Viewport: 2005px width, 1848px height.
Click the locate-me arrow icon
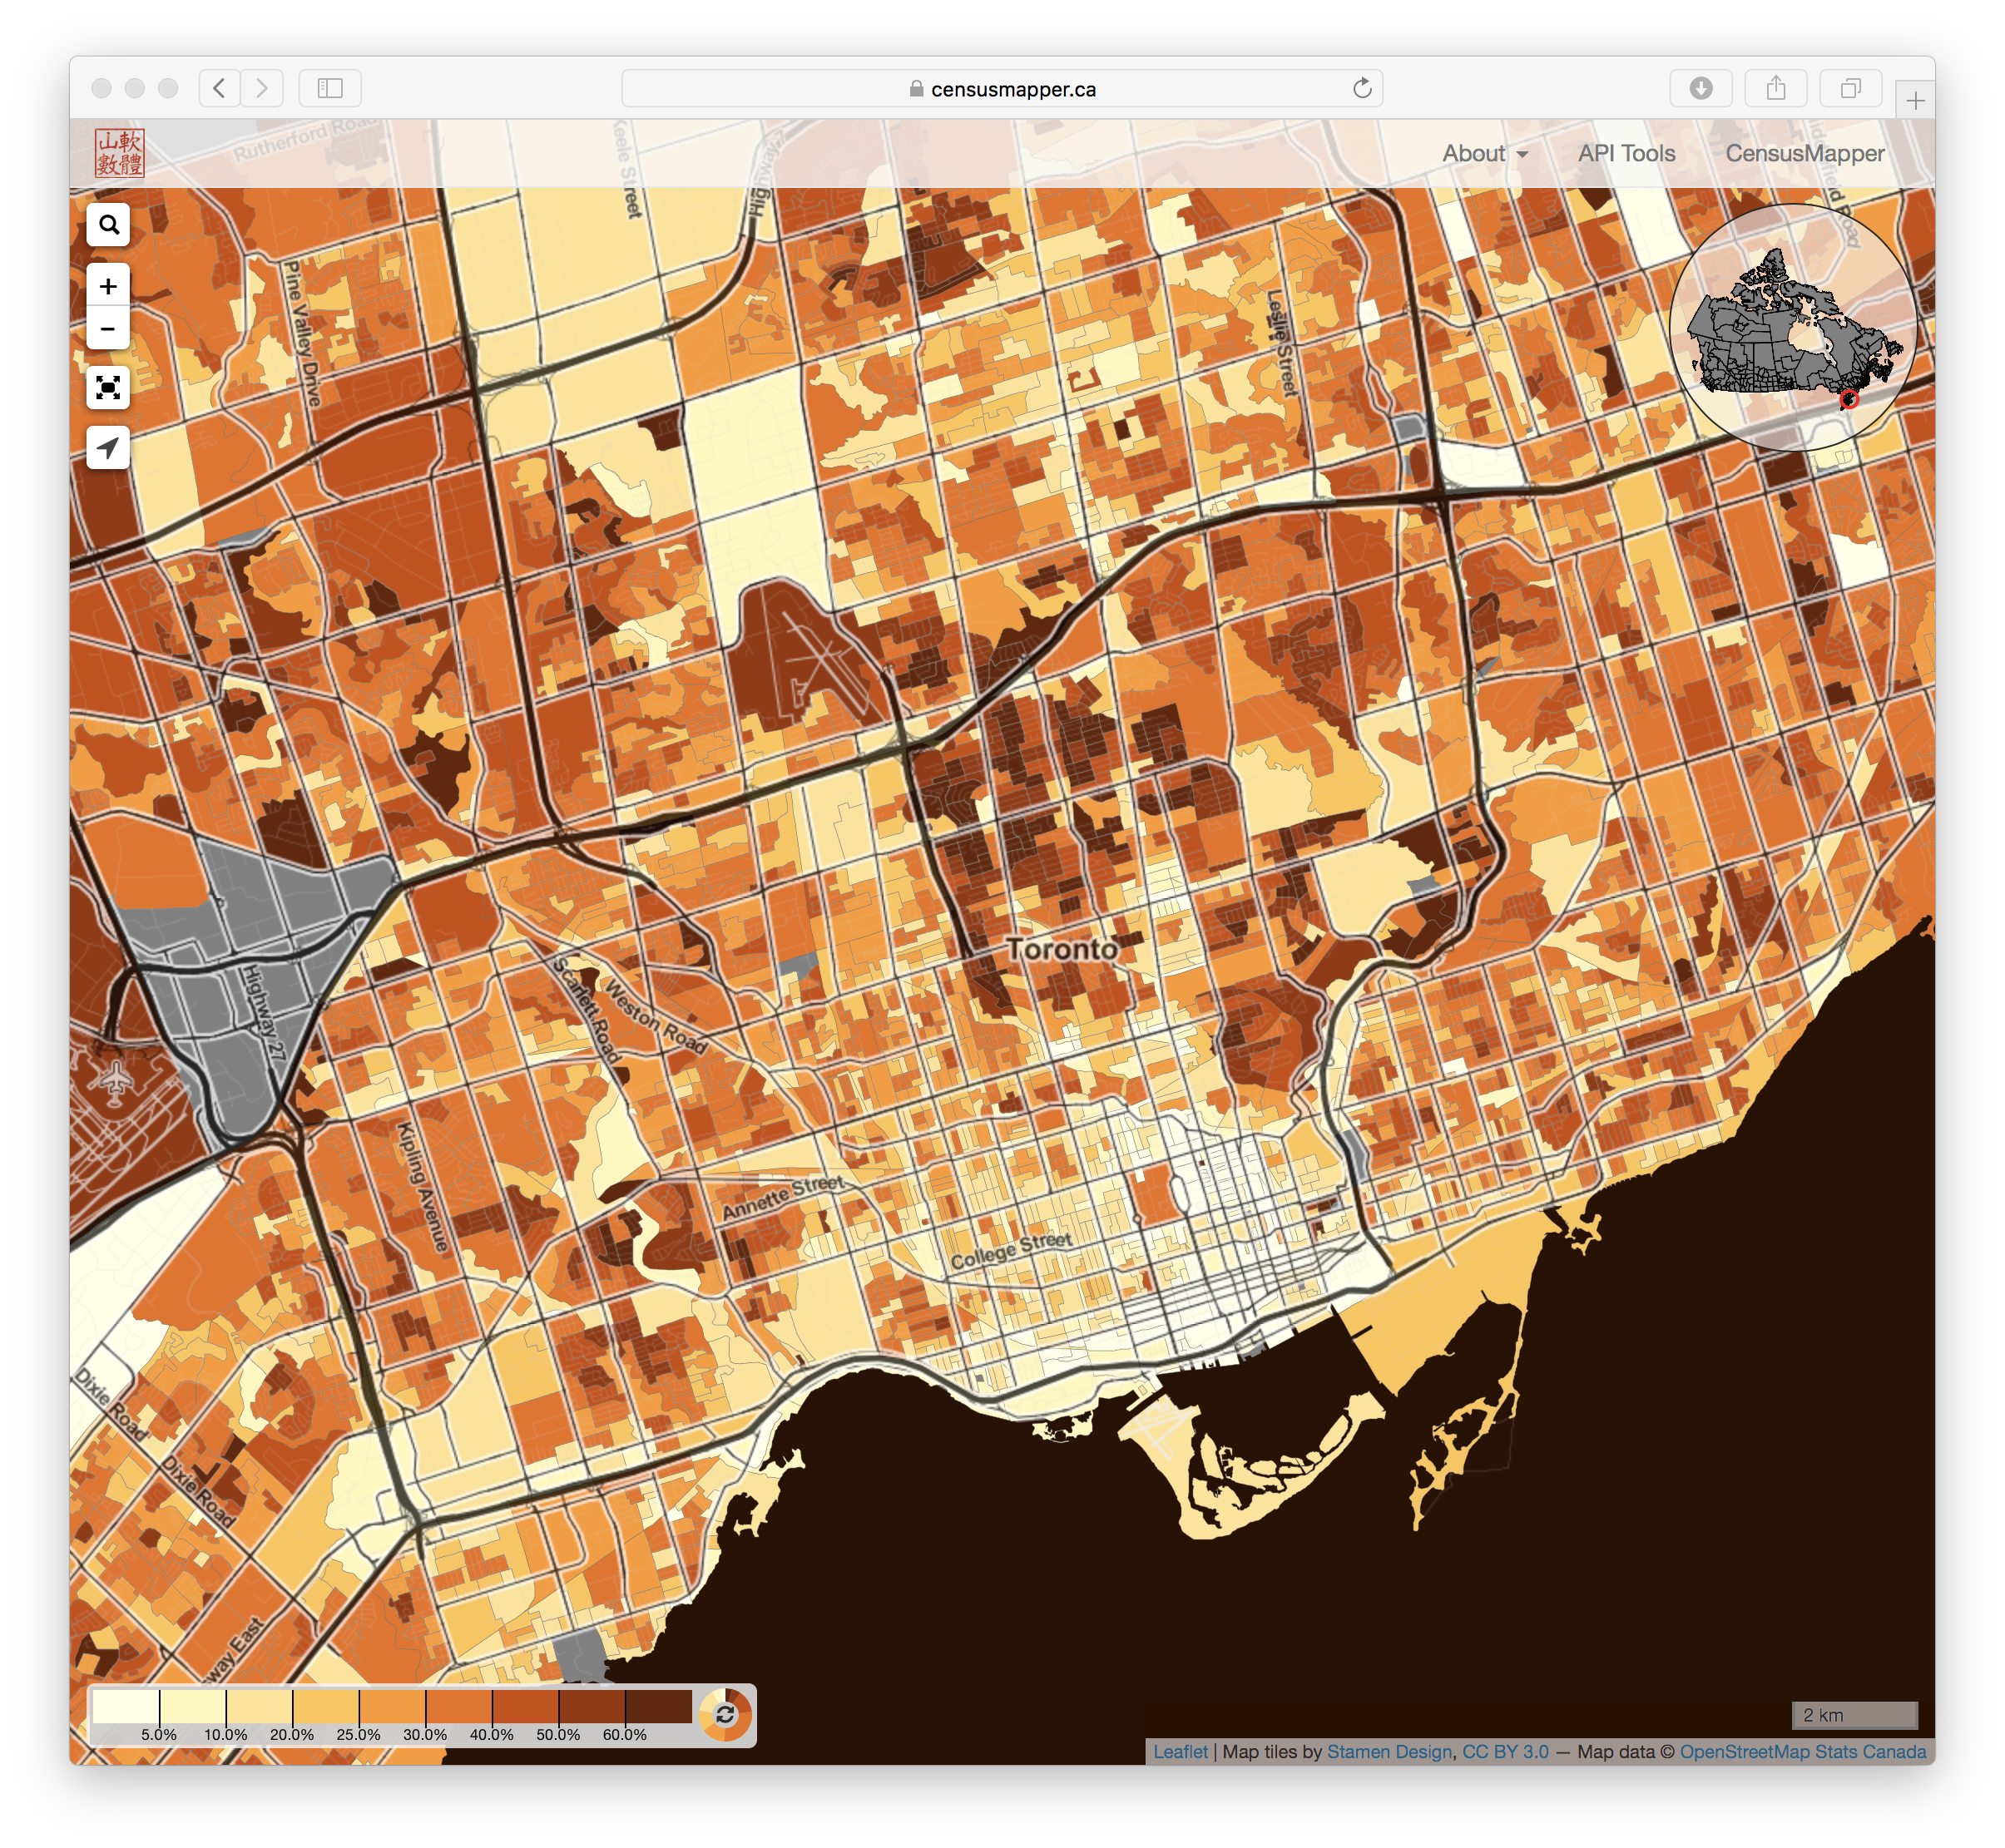tap(108, 447)
